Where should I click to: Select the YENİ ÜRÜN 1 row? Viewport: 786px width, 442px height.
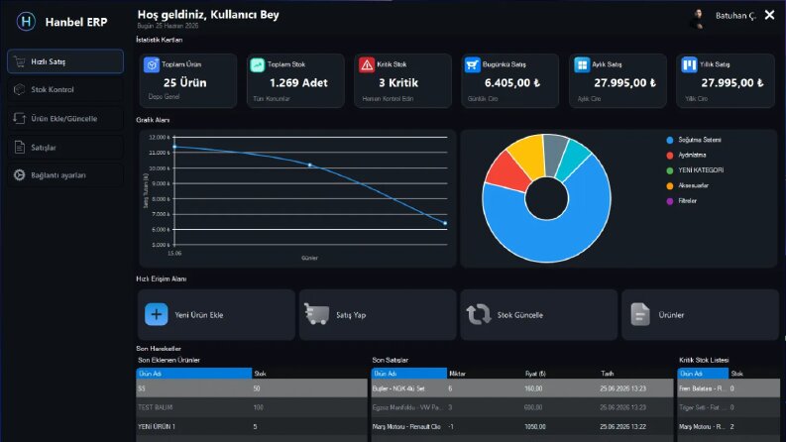(x=252, y=426)
